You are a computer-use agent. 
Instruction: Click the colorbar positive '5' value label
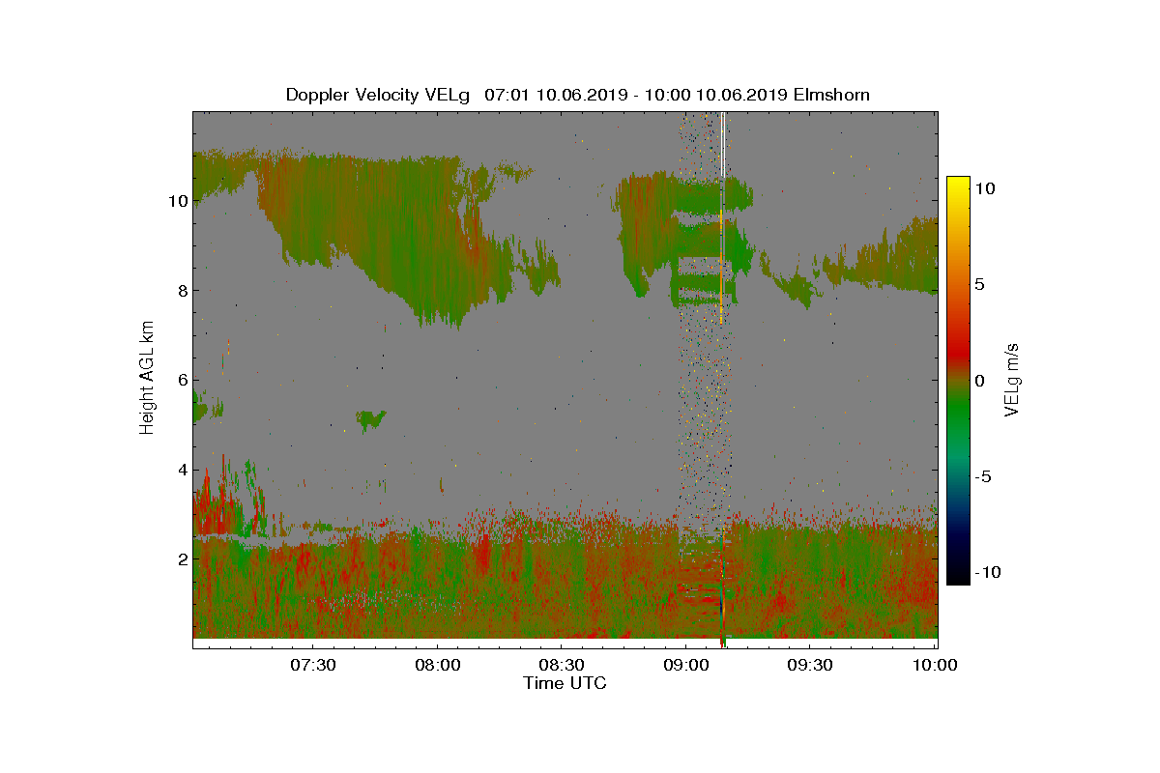980,285
